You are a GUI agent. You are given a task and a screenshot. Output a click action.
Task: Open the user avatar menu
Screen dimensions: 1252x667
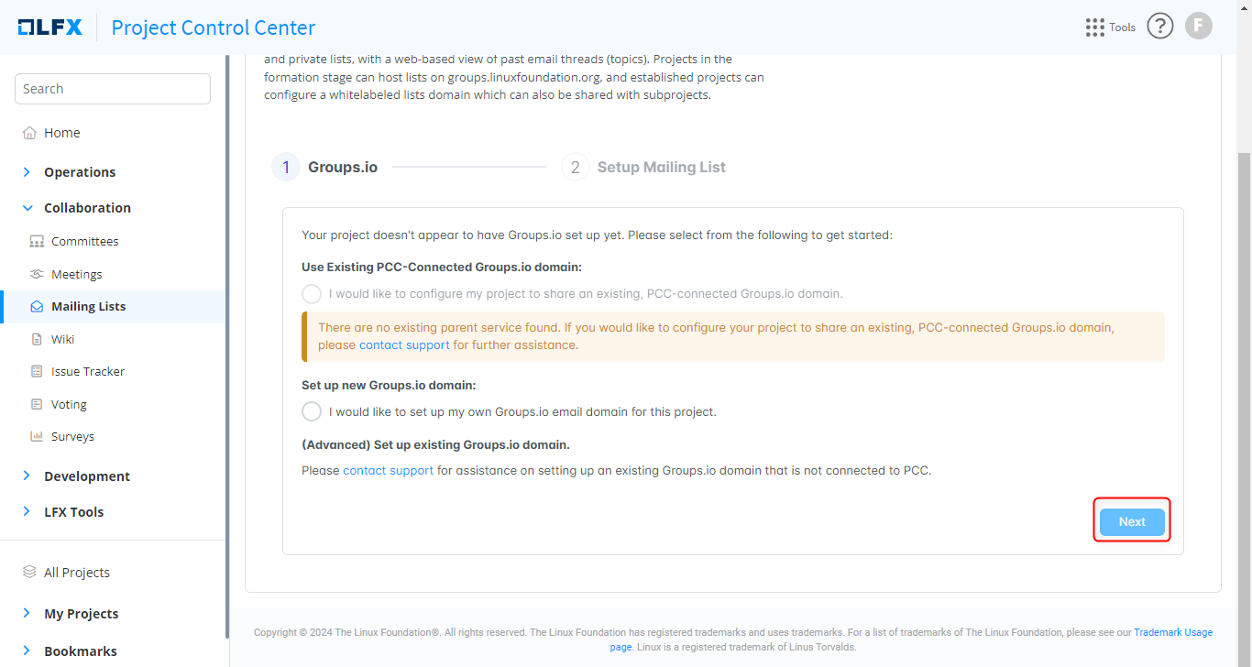pyautogui.click(x=1198, y=27)
